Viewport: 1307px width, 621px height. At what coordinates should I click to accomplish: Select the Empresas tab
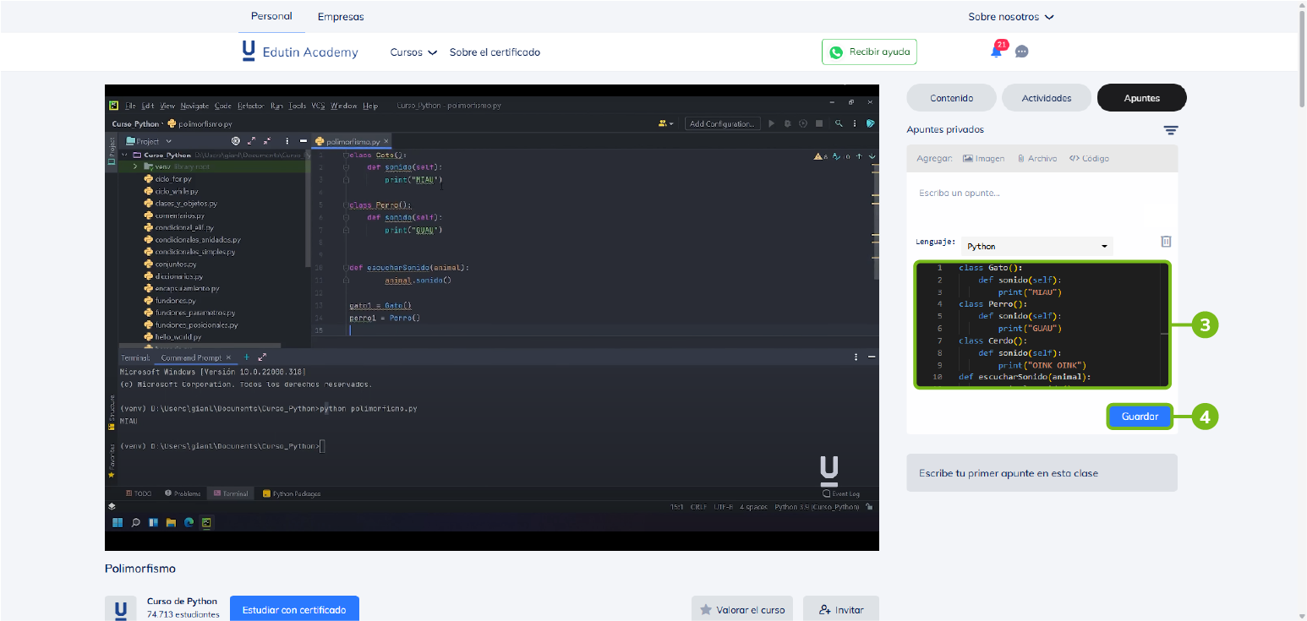(x=341, y=17)
